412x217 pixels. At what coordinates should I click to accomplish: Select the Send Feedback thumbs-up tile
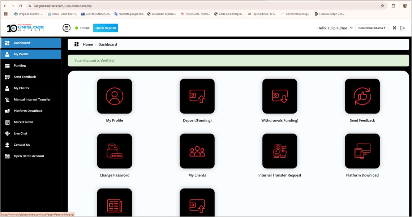(x=362, y=96)
